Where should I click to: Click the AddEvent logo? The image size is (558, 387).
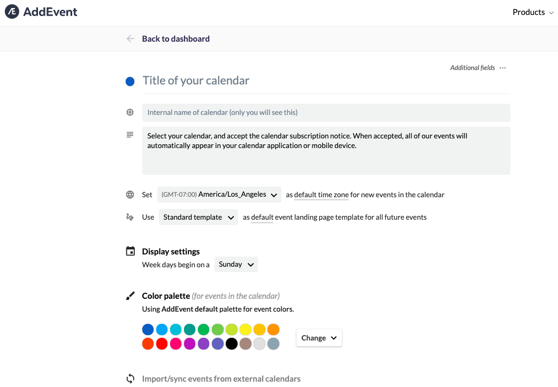click(41, 11)
